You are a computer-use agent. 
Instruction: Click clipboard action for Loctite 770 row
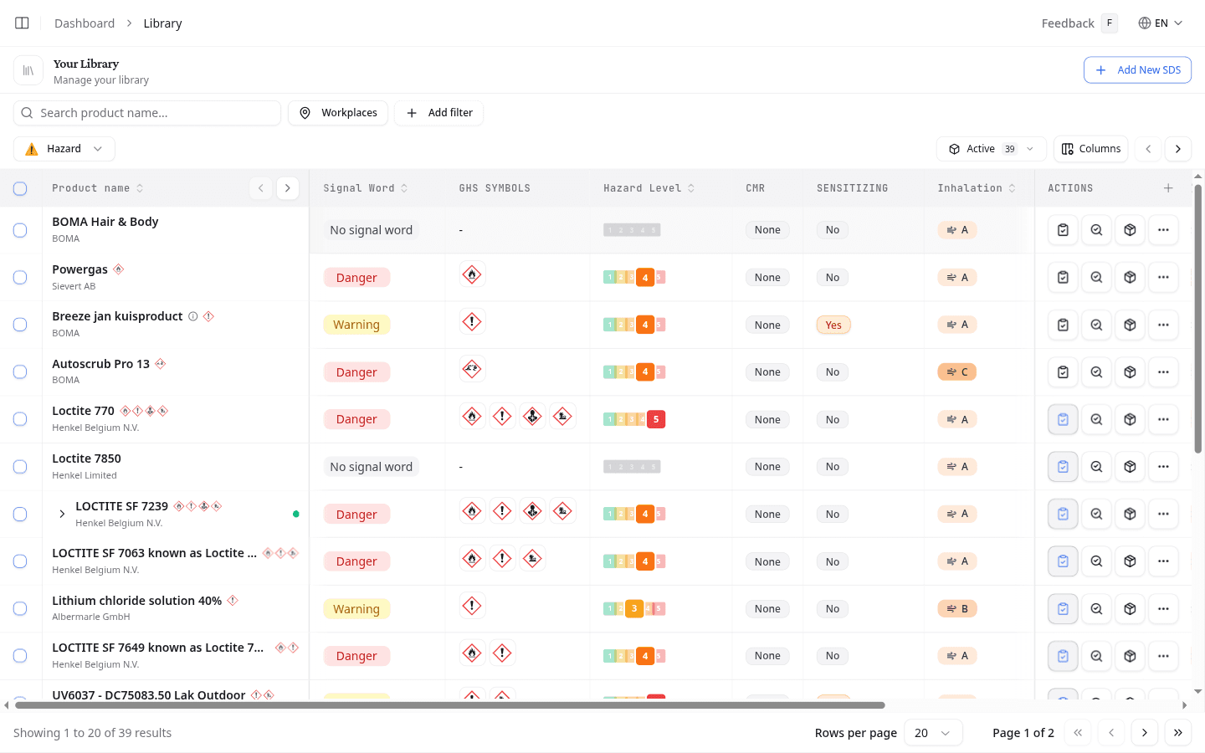pyautogui.click(x=1063, y=419)
